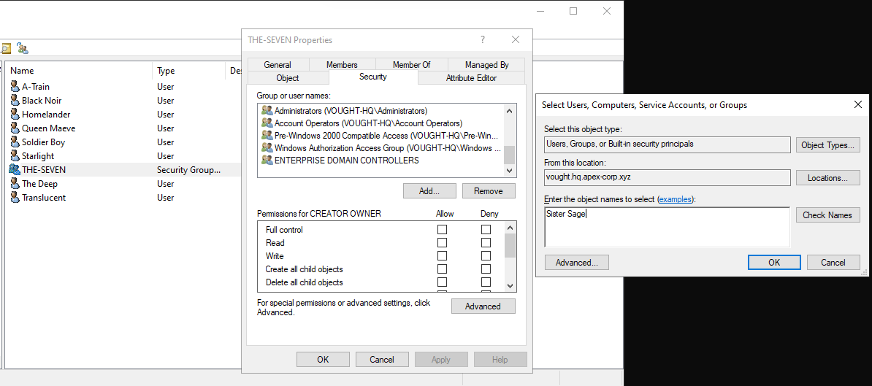Check Allow for Read permission
Image resolution: width=872 pixels, height=386 pixels.
click(442, 243)
